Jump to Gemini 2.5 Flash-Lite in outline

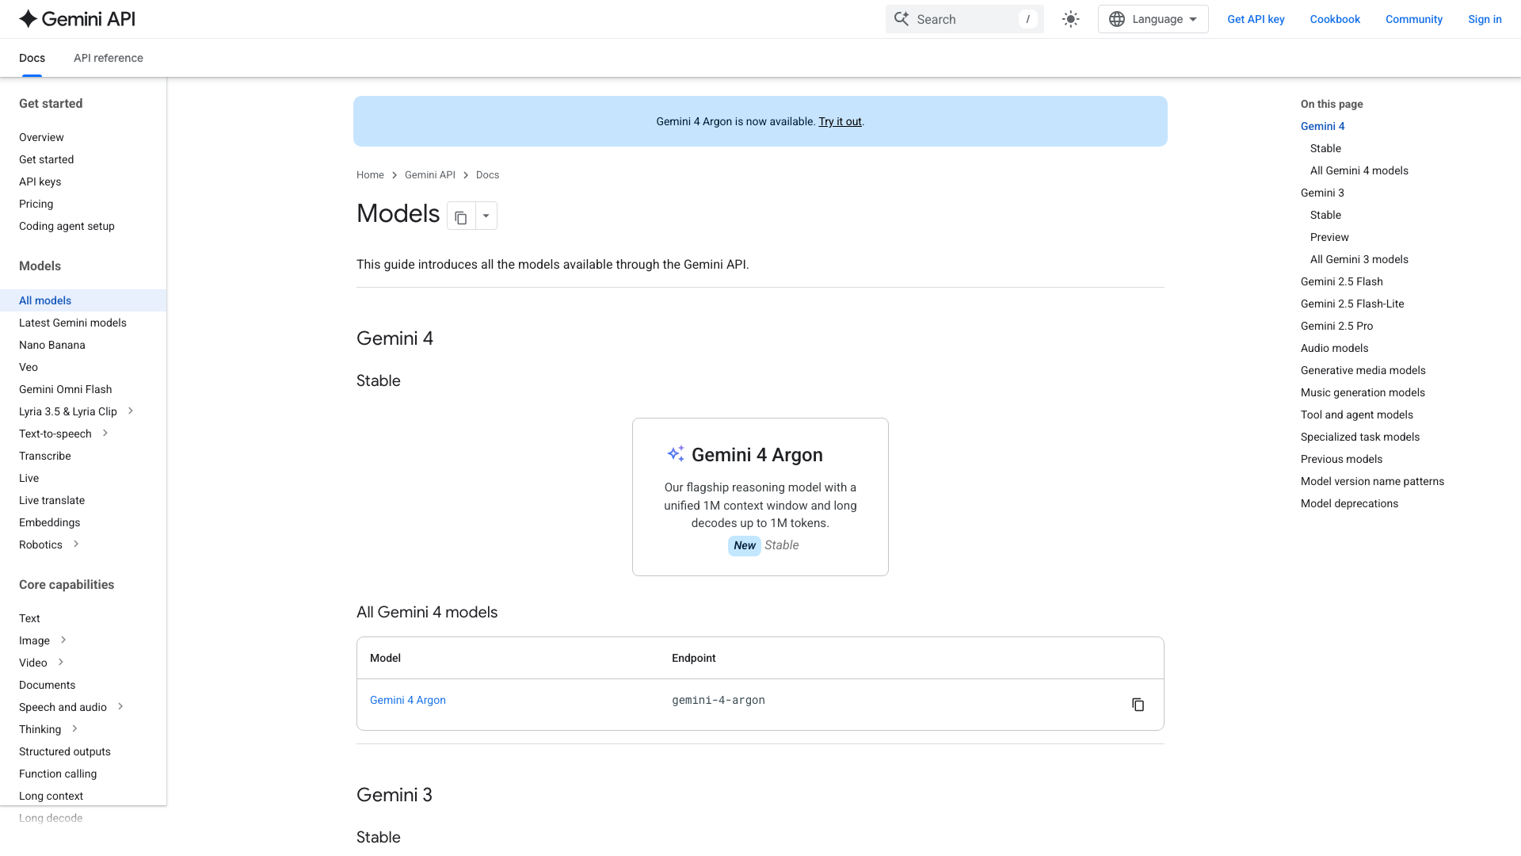coord(1352,304)
